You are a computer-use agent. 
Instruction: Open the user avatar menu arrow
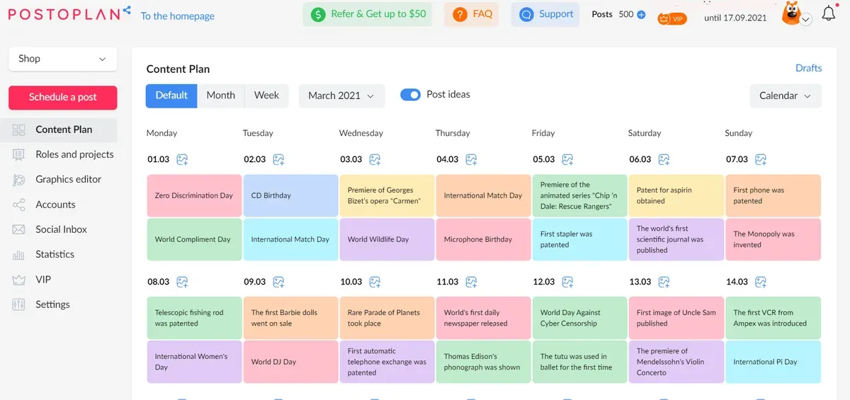click(805, 21)
